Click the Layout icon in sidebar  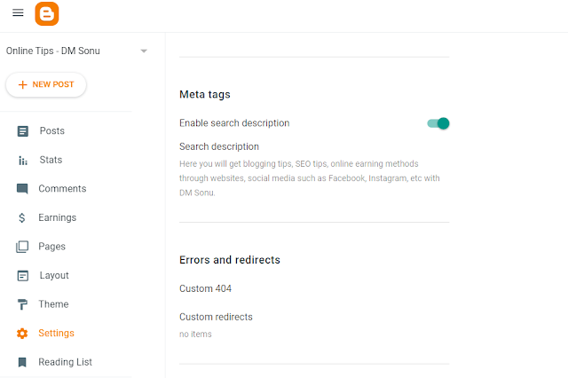tap(22, 276)
